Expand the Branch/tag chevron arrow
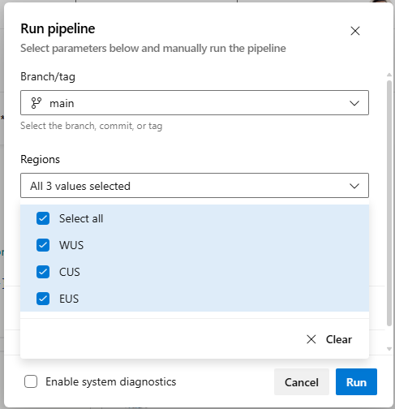 (x=354, y=103)
